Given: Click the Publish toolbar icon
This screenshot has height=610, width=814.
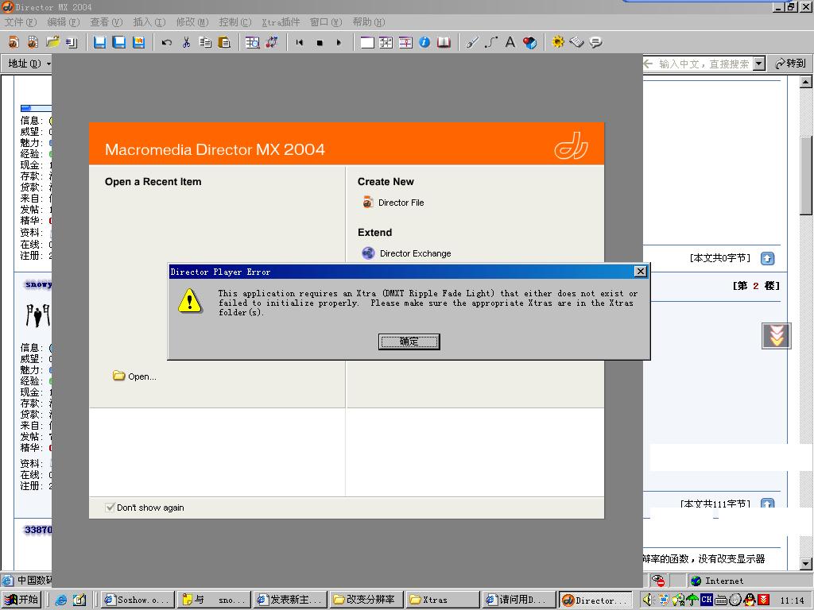Looking at the screenshot, I should tap(138, 42).
